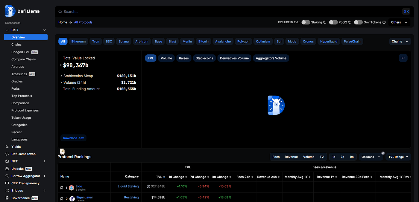Expand the NFT sidebar section
Image resolution: width=419 pixels, height=202 pixels.
coord(45,161)
